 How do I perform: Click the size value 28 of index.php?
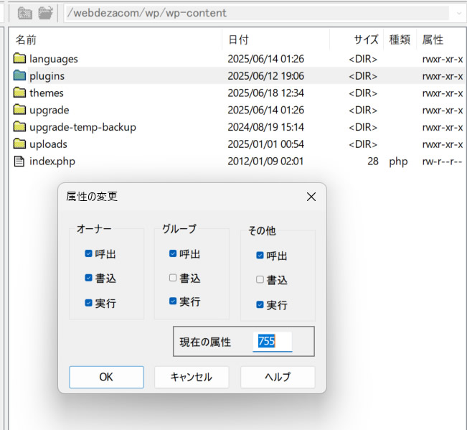pyautogui.click(x=373, y=162)
